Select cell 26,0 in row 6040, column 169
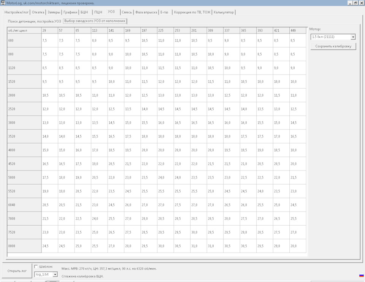This screenshot has height=282, width=365. (x=132, y=205)
